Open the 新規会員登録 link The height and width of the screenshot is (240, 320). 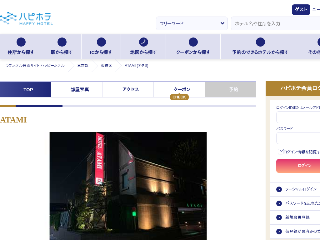tap(297, 217)
